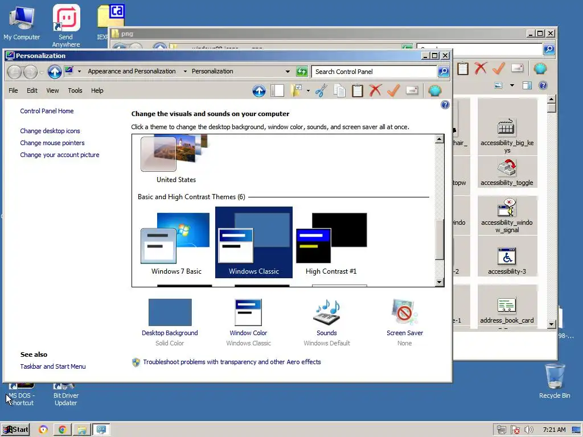This screenshot has height=437, width=583.
Task: Open the accessibility_toggle file in png window
Action: click(507, 172)
